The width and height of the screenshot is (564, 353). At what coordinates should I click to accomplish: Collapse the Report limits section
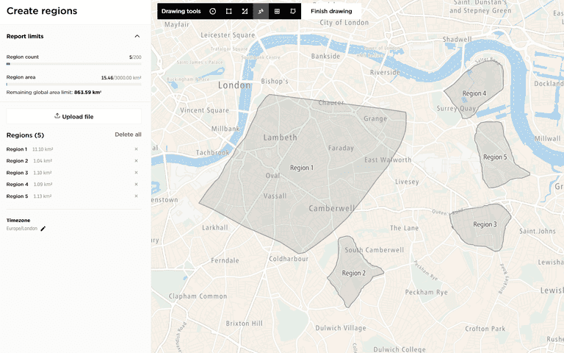(137, 36)
